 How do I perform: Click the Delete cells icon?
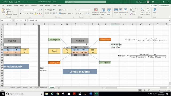coord(121,10)
